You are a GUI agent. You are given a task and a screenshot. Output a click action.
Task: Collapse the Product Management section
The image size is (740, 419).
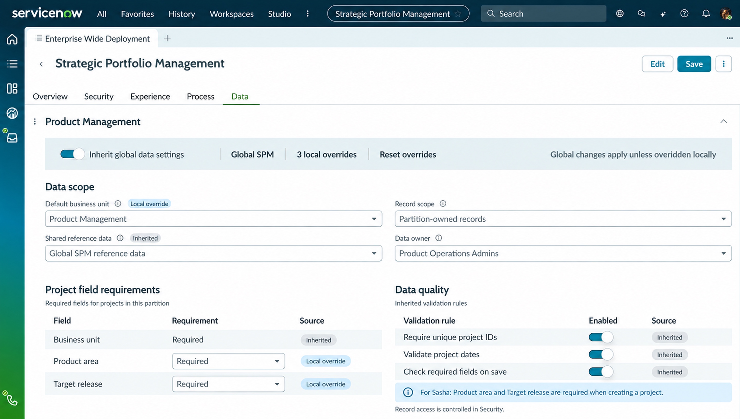723,121
